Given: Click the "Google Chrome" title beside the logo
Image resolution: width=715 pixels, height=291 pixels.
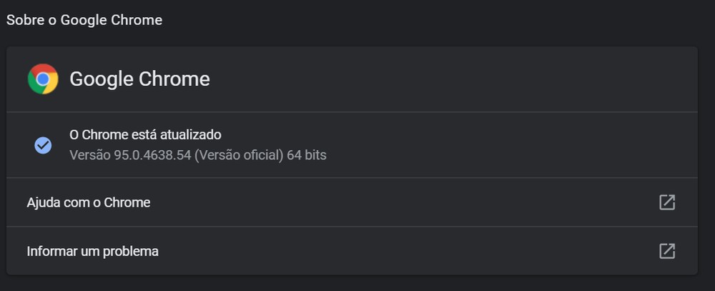Looking at the screenshot, I should [x=139, y=79].
